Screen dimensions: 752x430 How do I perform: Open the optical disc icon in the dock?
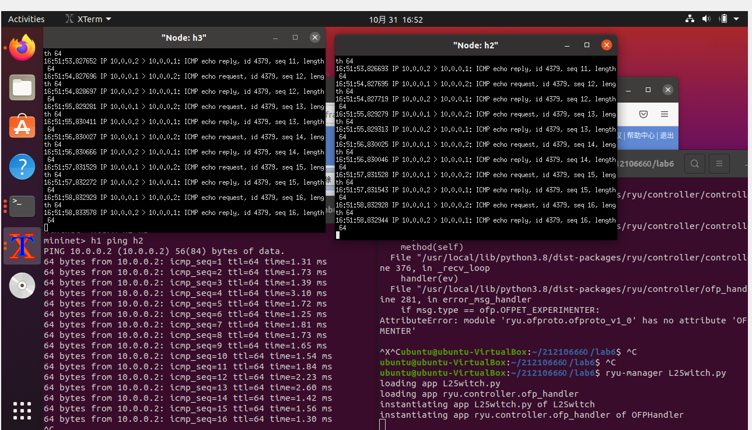(x=22, y=286)
